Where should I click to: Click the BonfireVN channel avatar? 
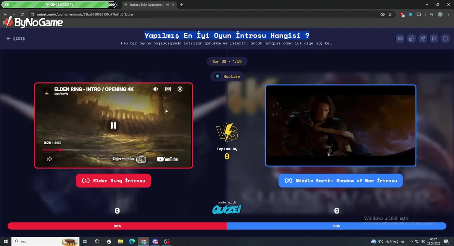point(47,91)
